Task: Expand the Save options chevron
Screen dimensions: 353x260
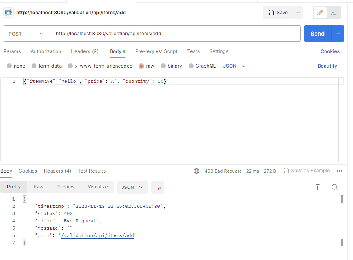Action: (298, 13)
